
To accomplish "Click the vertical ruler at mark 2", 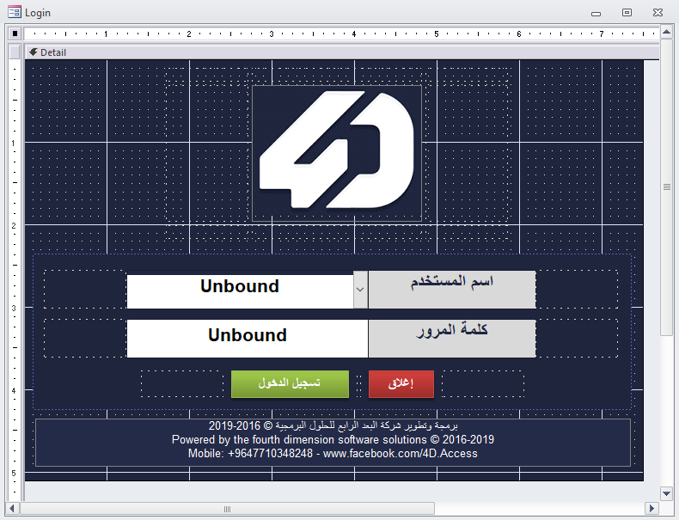I will coord(14,225).
